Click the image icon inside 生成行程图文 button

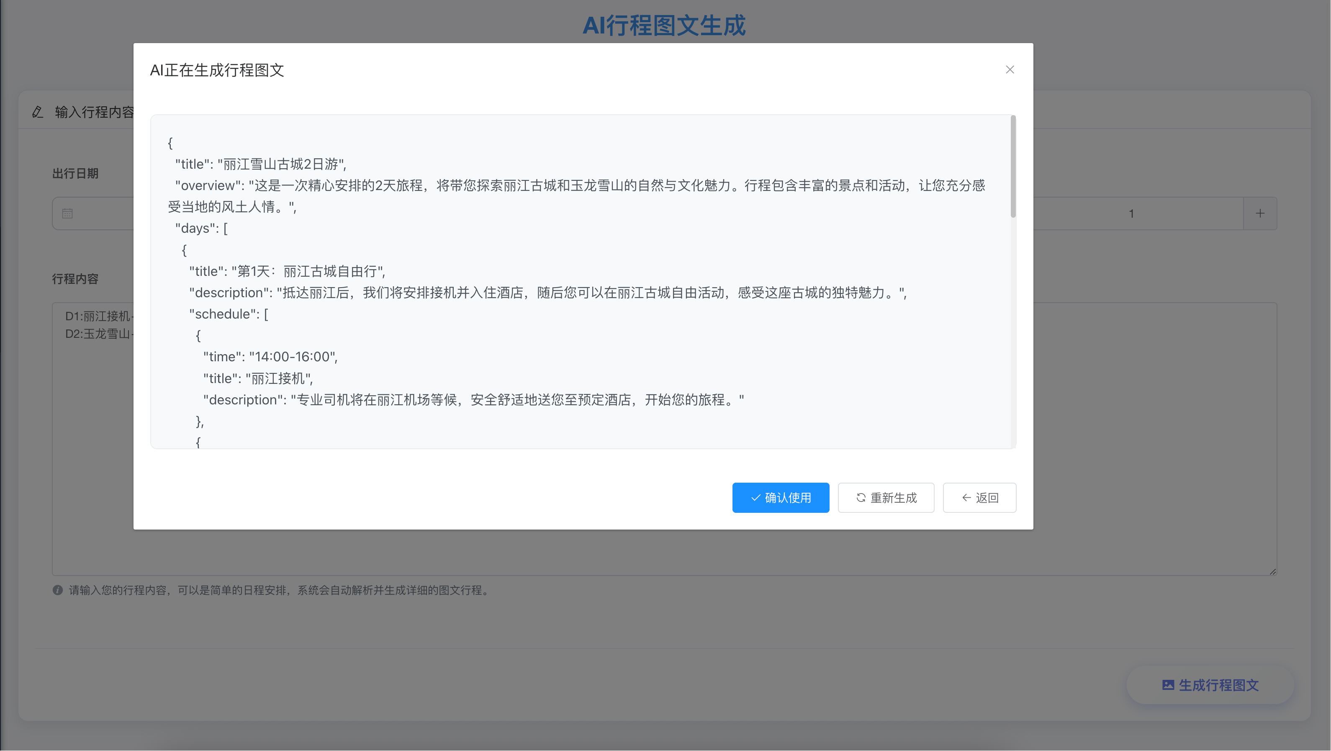1168,685
